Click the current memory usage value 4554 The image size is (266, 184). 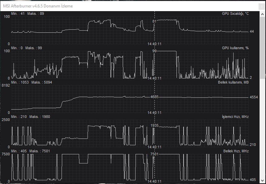254,97
